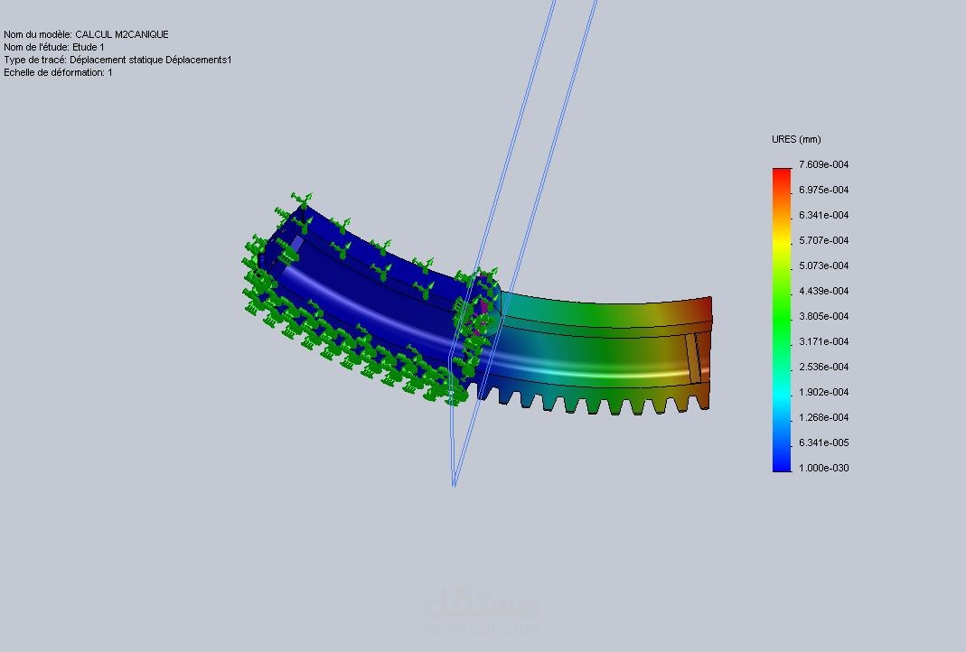Select legend value 6.341e-005
The height and width of the screenshot is (652, 966).
pos(824,442)
